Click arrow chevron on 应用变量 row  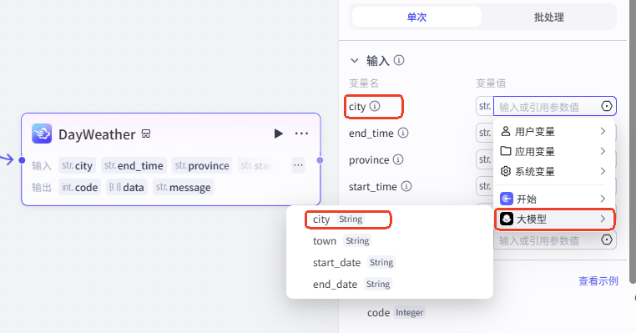point(603,151)
